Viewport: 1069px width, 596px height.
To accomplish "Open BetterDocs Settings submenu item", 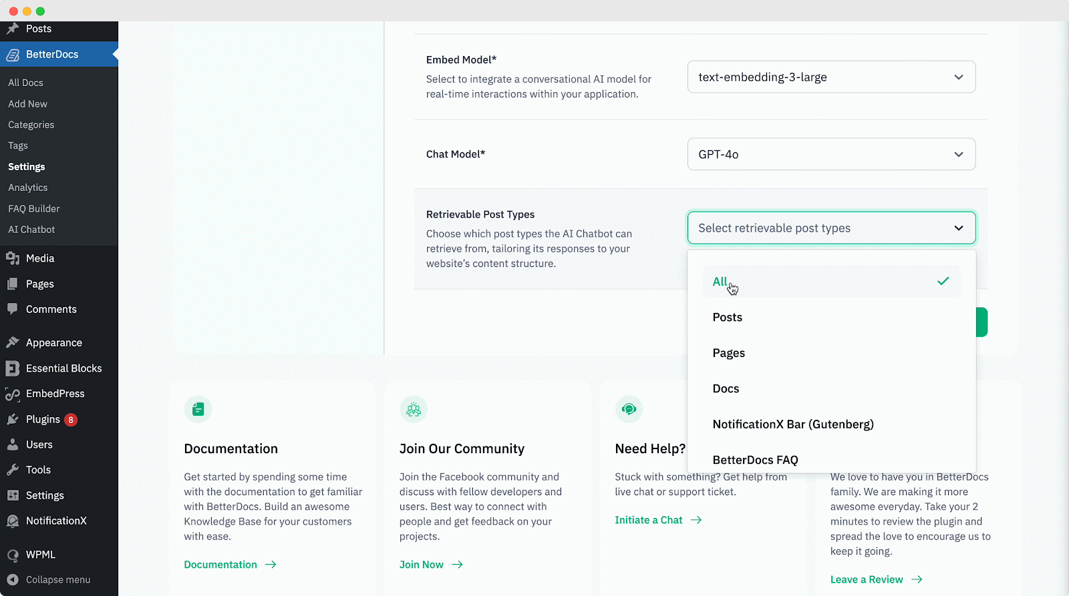I will tap(27, 167).
